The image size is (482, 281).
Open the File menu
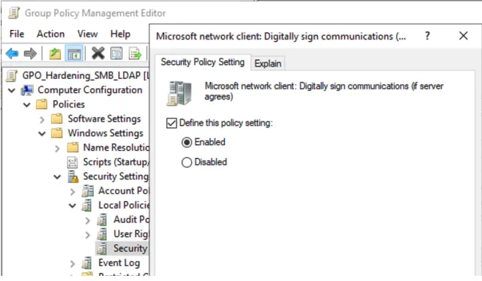(17, 34)
